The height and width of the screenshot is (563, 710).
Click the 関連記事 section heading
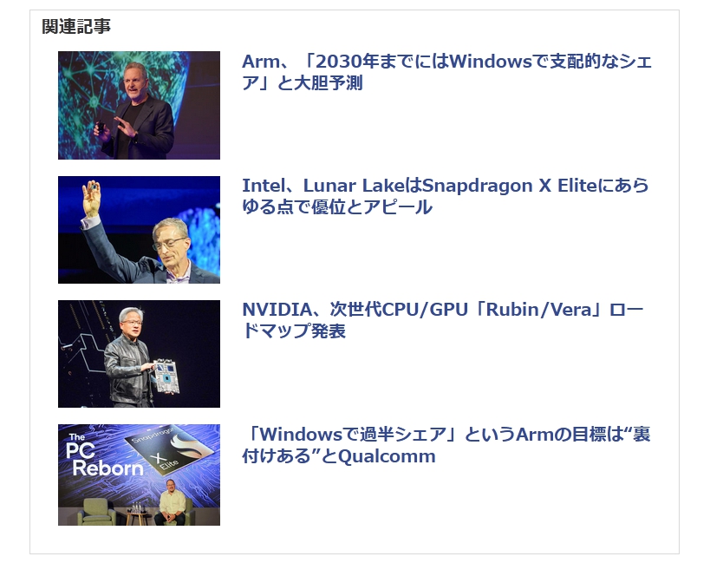click(76, 26)
